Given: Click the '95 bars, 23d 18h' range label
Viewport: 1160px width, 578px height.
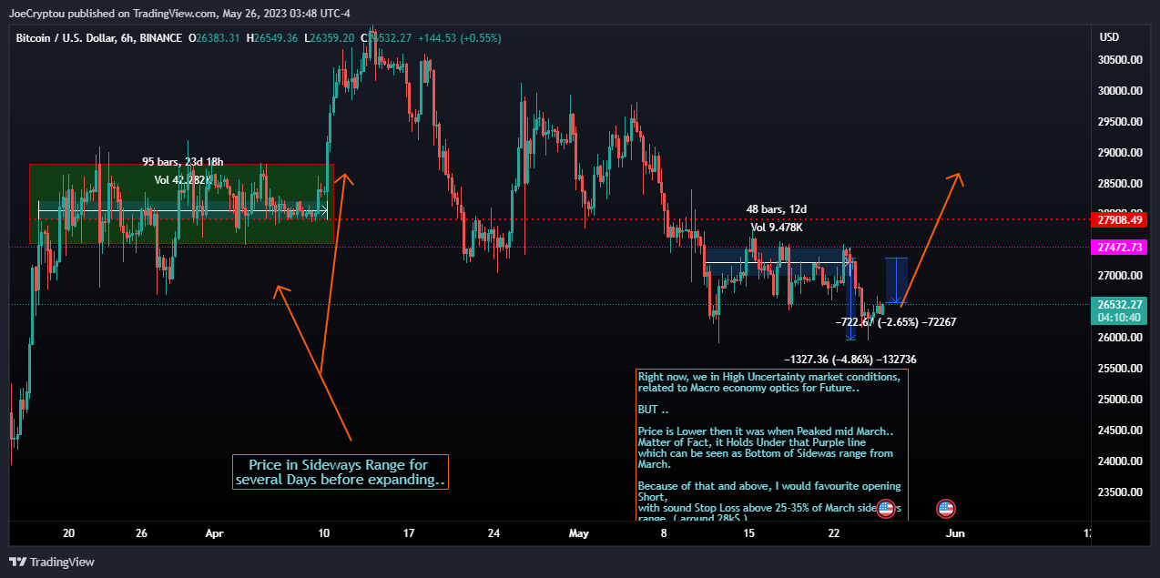Looking at the screenshot, I should tap(183, 162).
